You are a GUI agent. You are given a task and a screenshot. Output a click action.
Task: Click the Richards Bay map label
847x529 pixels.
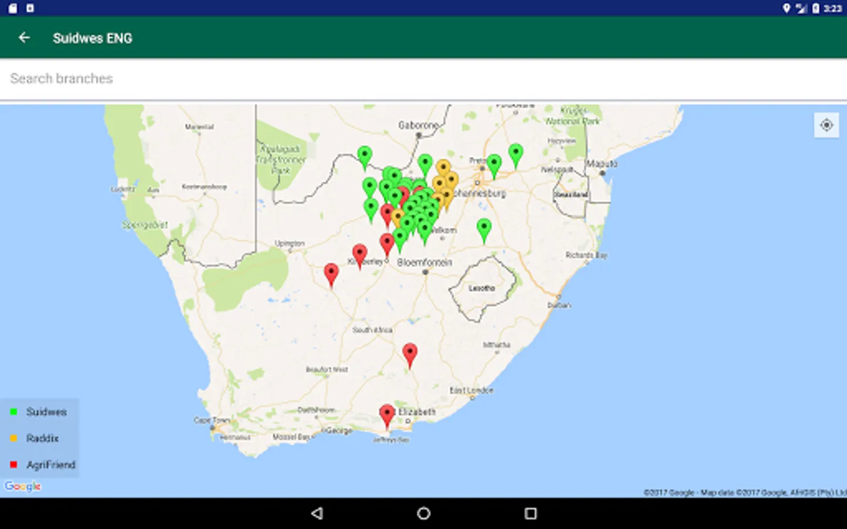tap(586, 255)
